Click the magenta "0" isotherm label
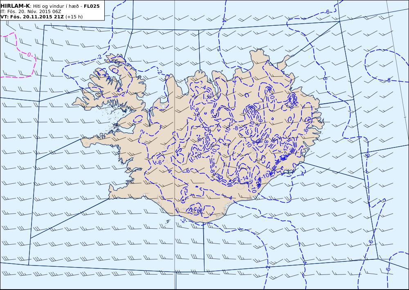The height and width of the screenshot is (290, 409). pos(29,55)
